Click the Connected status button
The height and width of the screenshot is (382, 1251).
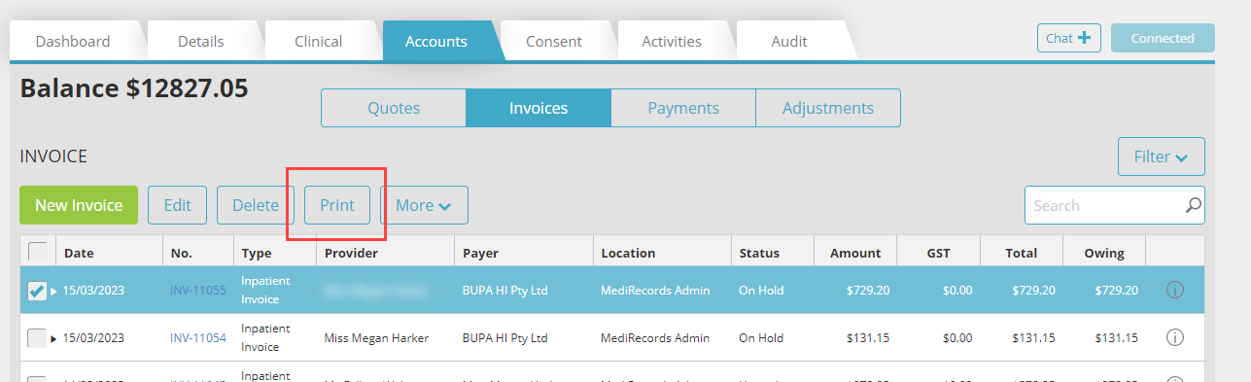pos(1163,39)
